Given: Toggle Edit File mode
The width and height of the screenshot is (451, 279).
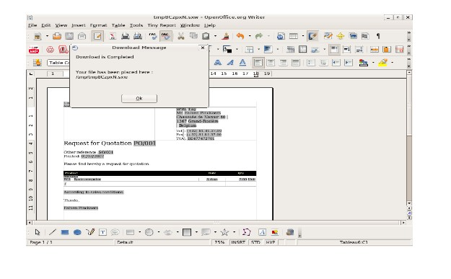Looking at the screenshot, I should click(97, 36).
